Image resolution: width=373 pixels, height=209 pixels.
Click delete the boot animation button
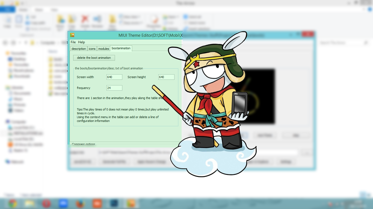click(94, 58)
